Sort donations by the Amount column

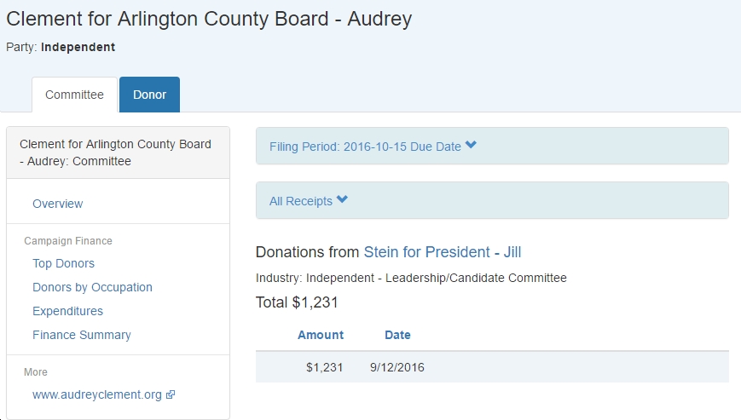(321, 335)
